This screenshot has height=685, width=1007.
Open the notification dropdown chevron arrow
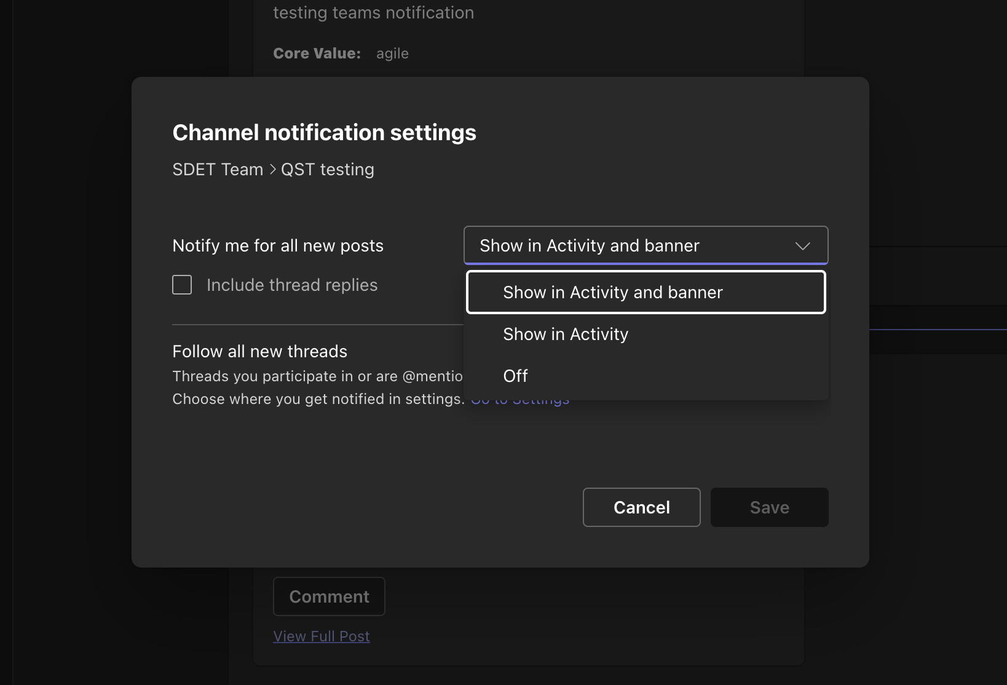coord(802,246)
